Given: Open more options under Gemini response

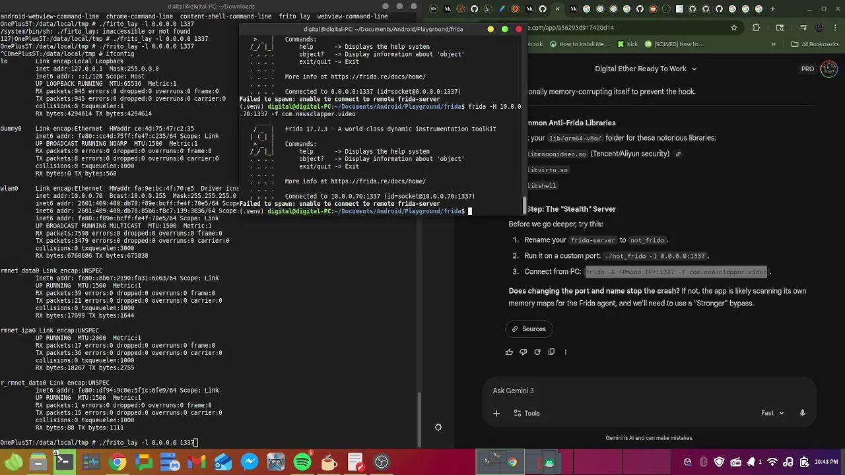Looking at the screenshot, I should click(565, 352).
